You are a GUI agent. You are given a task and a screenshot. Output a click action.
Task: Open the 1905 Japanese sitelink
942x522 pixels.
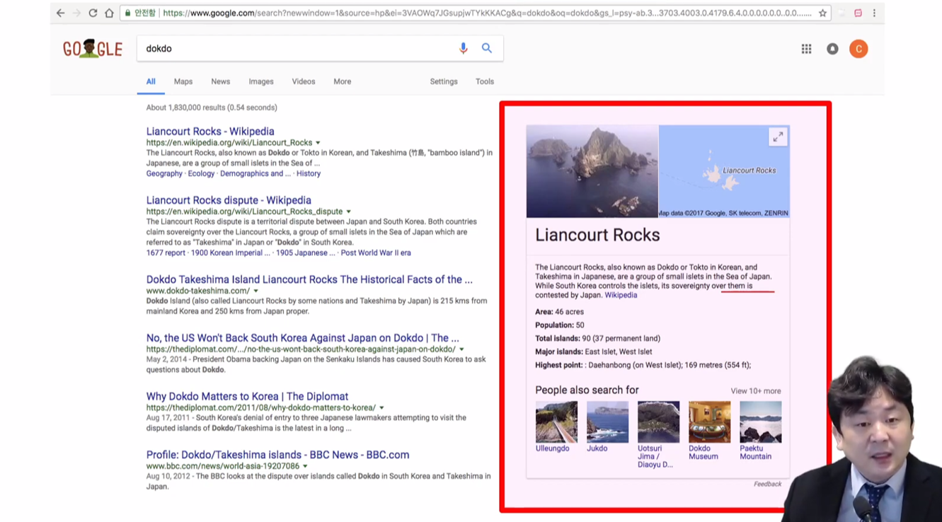(306, 253)
